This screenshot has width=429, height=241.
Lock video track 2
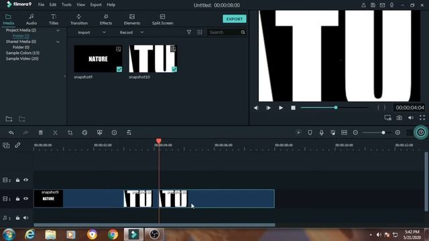(17, 180)
